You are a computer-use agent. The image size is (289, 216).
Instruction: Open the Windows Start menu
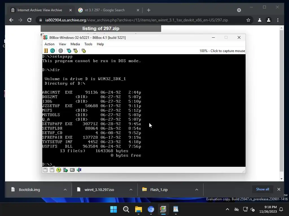coord(113,209)
